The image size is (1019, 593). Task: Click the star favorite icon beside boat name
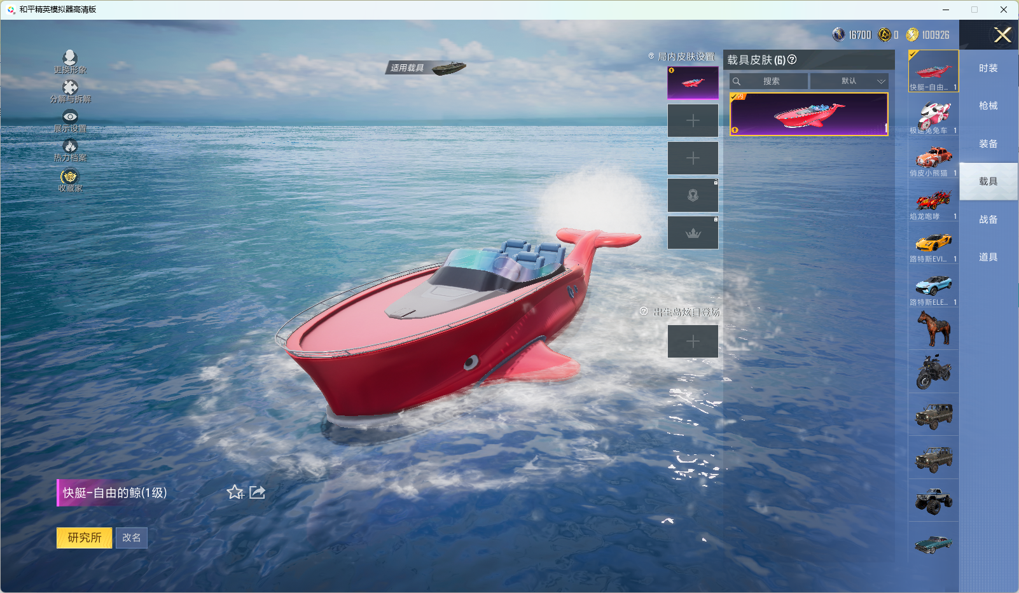[235, 492]
